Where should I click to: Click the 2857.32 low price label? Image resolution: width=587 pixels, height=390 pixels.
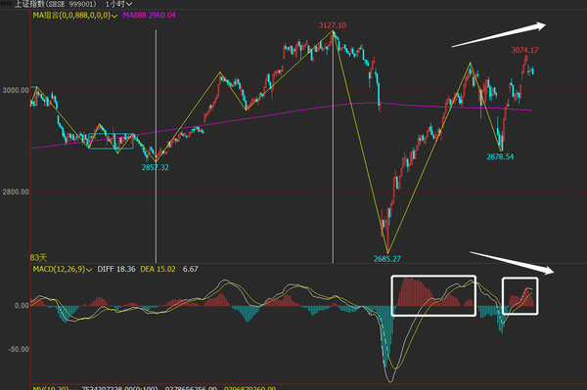[155, 167]
